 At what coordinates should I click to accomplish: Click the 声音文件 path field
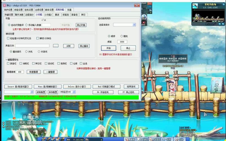tap(32, 46)
